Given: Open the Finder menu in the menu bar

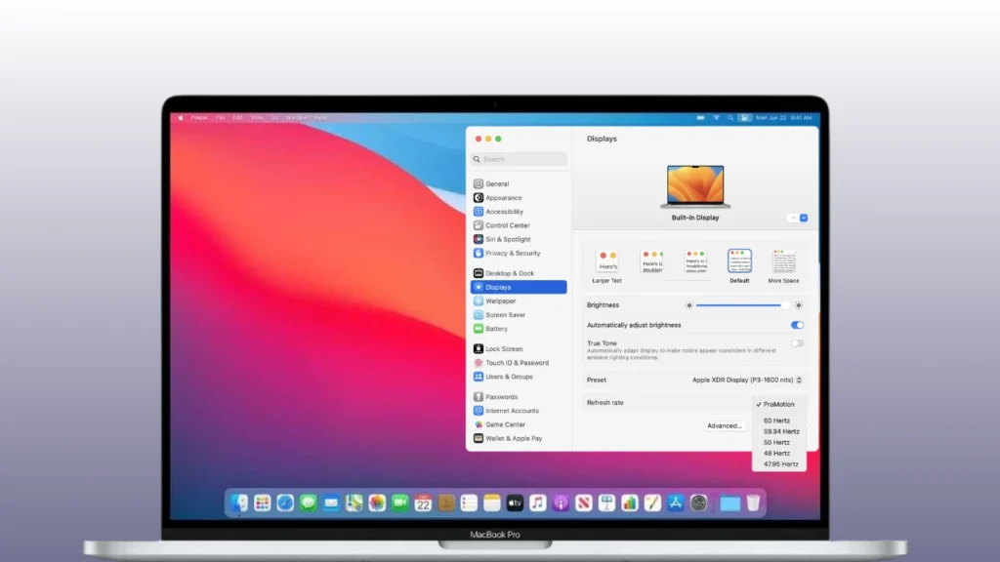Looking at the screenshot, I should coord(199,117).
